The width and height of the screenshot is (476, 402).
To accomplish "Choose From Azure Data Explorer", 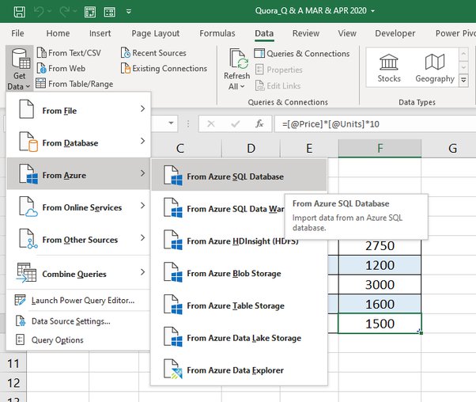I will (x=239, y=370).
